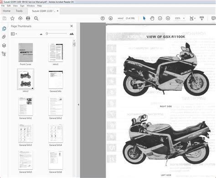Bookmark the document with the star icon
The image size is (216, 178).
click(x=12, y=18)
